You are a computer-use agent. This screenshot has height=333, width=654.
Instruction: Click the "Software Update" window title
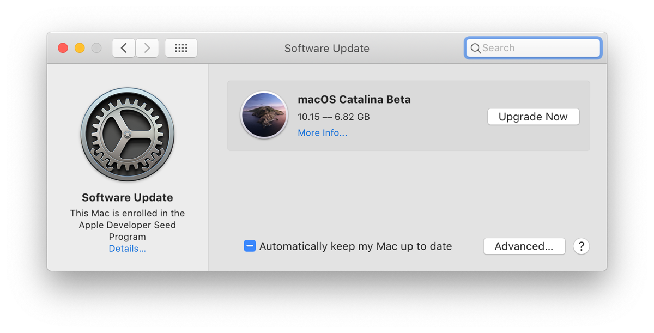[326, 49]
